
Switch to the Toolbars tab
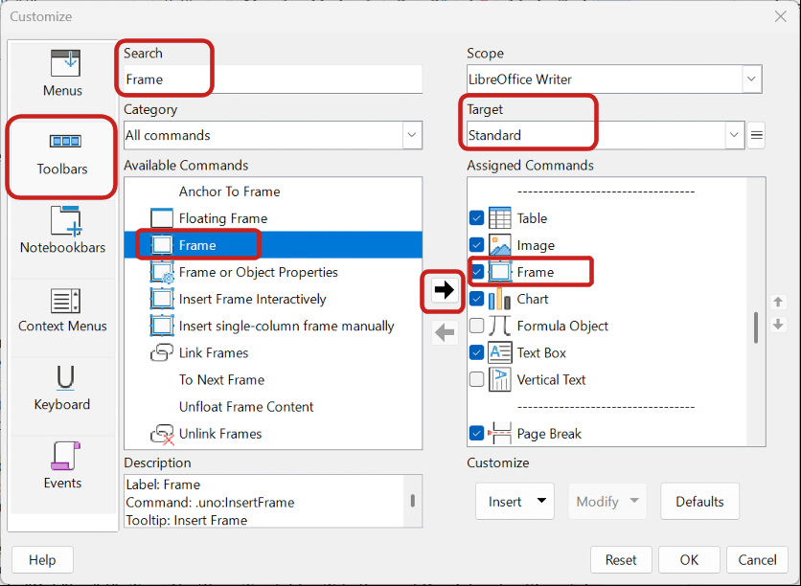[62, 156]
